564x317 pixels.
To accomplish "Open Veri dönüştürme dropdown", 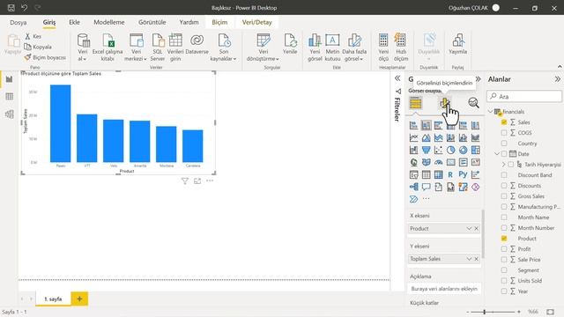I will (263, 47).
